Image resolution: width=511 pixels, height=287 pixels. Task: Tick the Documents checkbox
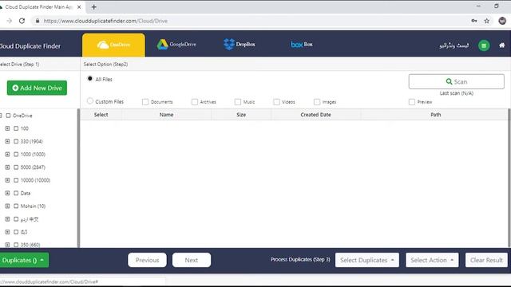(x=145, y=102)
